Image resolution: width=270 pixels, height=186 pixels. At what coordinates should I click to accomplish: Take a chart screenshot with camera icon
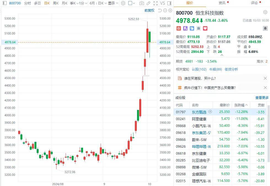pos(141,3)
